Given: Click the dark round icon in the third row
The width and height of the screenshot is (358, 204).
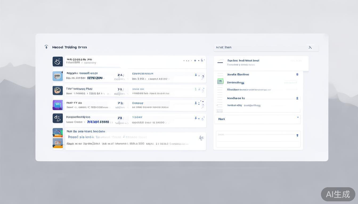Looking at the screenshot, I should 58,90.
